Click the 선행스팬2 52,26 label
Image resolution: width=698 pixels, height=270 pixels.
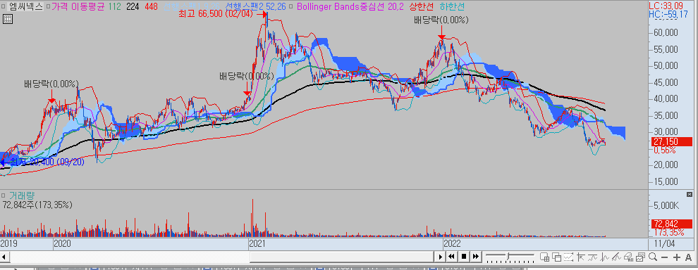tap(255, 6)
